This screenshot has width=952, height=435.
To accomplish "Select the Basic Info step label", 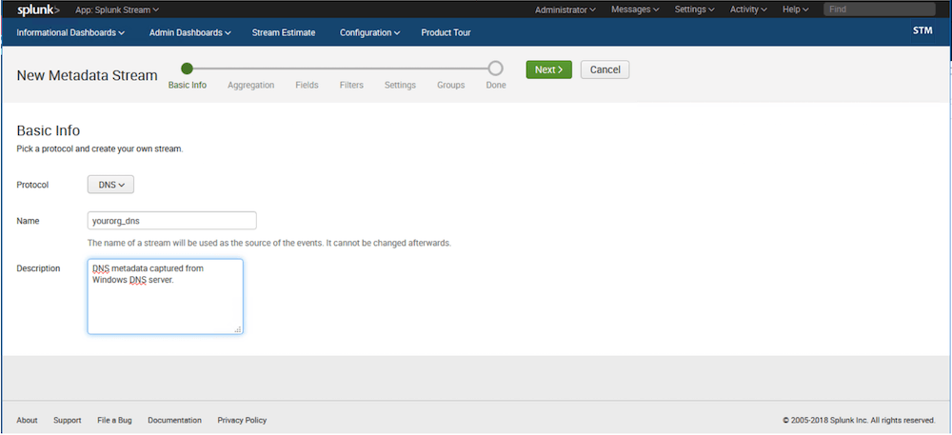I will [x=187, y=86].
